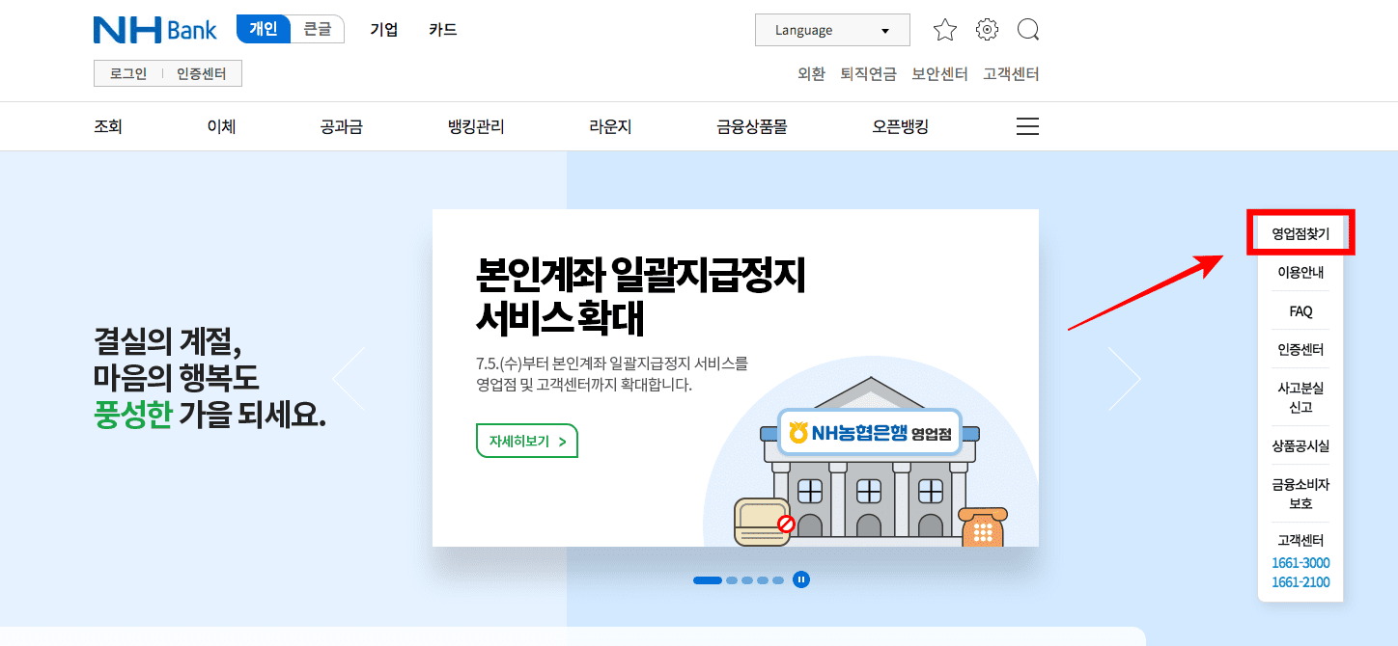Screen dimensions: 1398x646
Task: Open the search magnifier icon
Action: click(1028, 30)
